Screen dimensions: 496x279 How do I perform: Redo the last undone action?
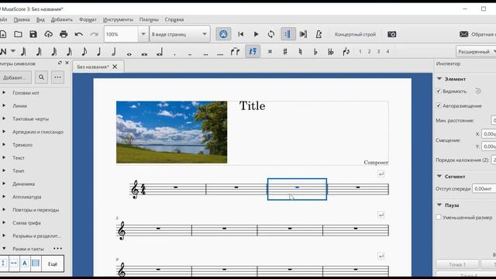pos(94,34)
